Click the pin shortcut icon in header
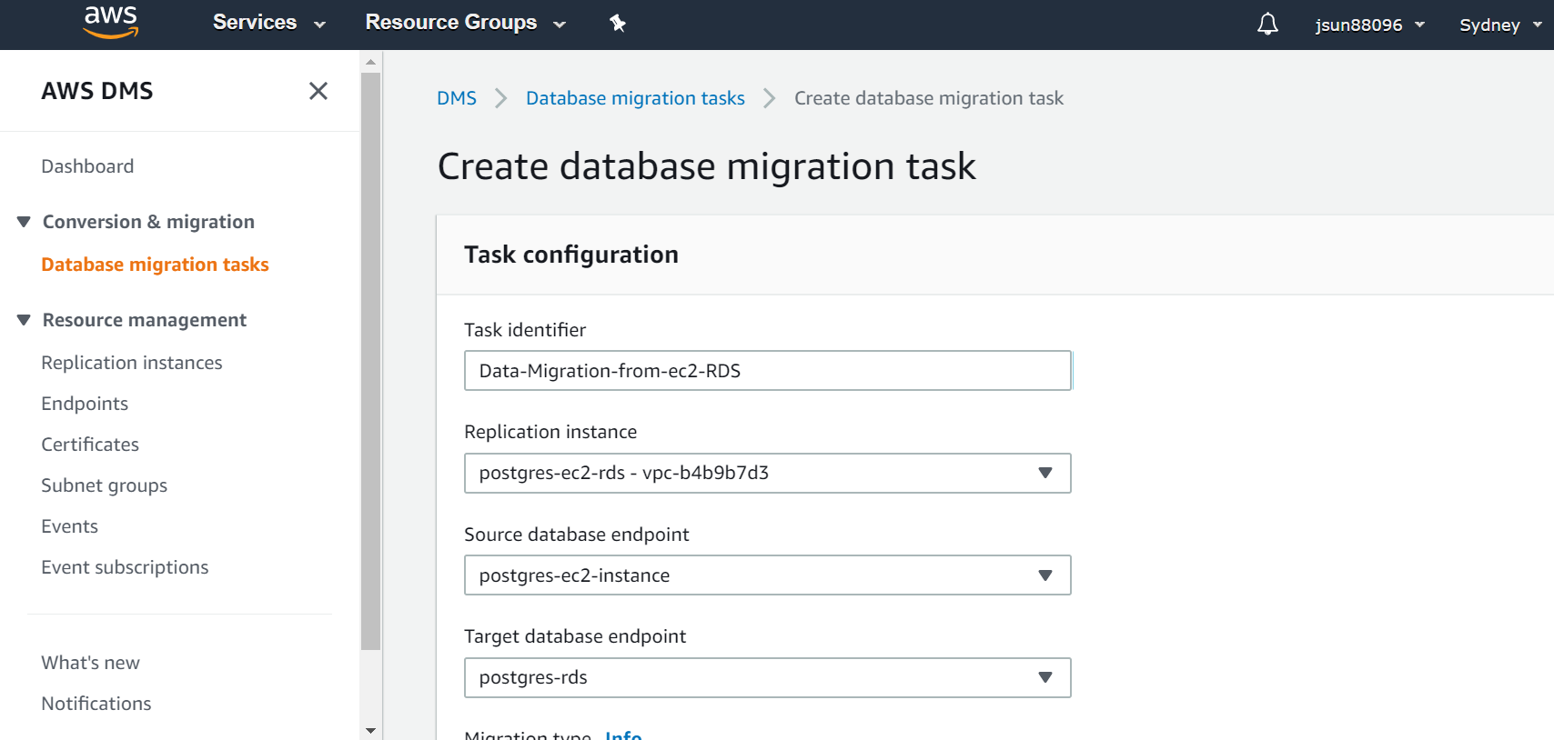This screenshot has width=1554, height=740. [x=618, y=23]
